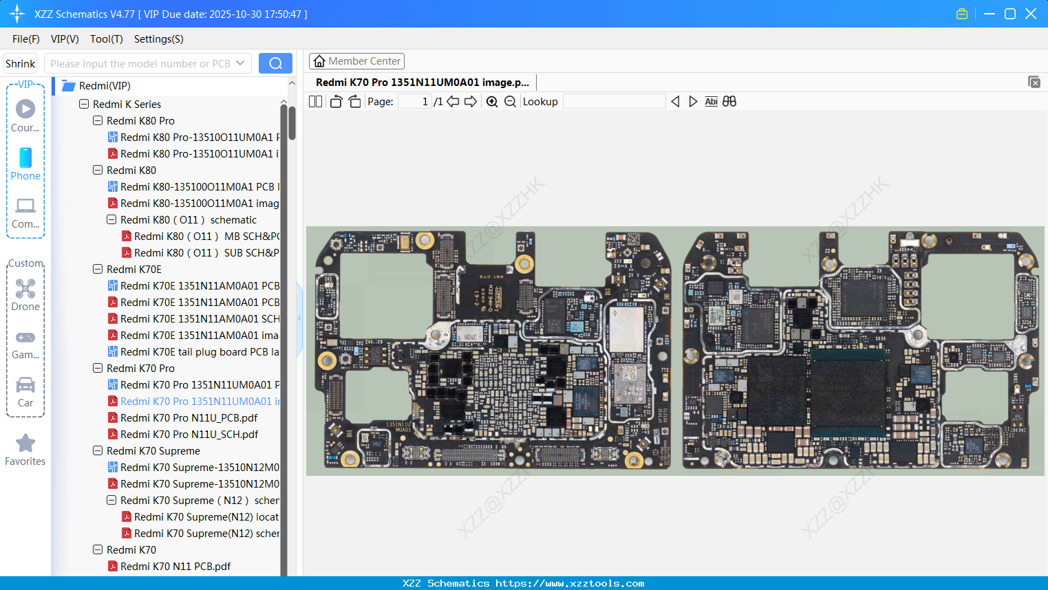The image size is (1048, 590).
Task: Click the Shrink button
Action: point(20,63)
